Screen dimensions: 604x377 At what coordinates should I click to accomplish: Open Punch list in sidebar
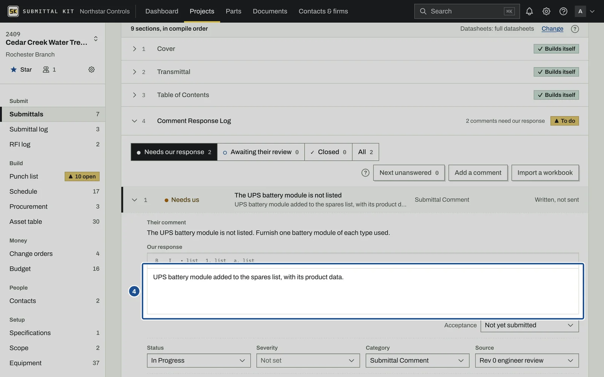coord(52,176)
